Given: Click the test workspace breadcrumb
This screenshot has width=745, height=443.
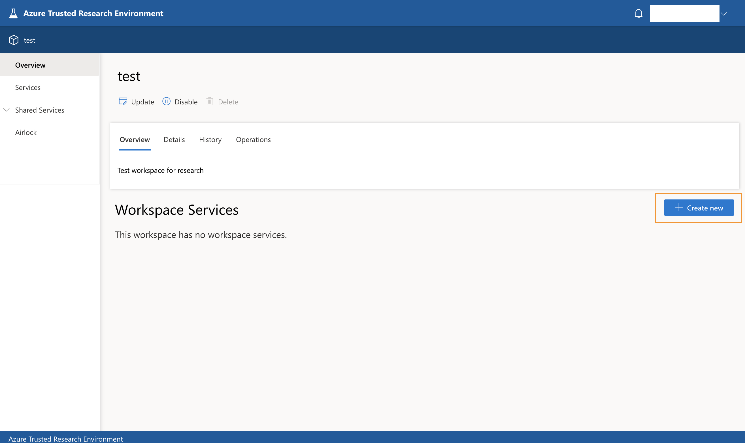Looking at the screenshot, I should tap(29, 40).
